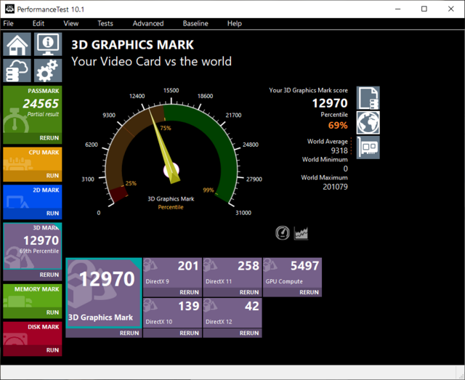The image size is (465, 380).
Task: Open the Advanced menu
Action: tap(147, 23)
